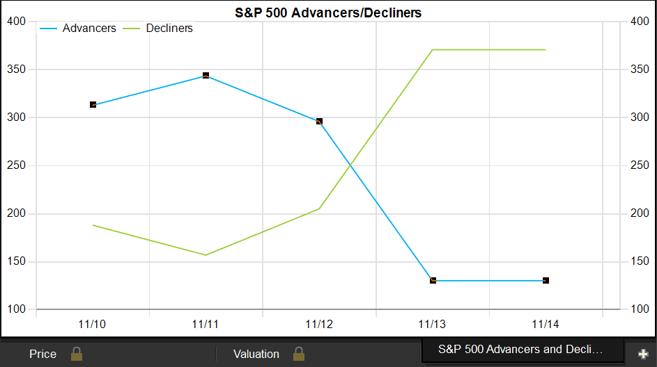Screen dimensions: 657x367
Task: Click the 250 label on right y-axis
Action: point(639,165)
